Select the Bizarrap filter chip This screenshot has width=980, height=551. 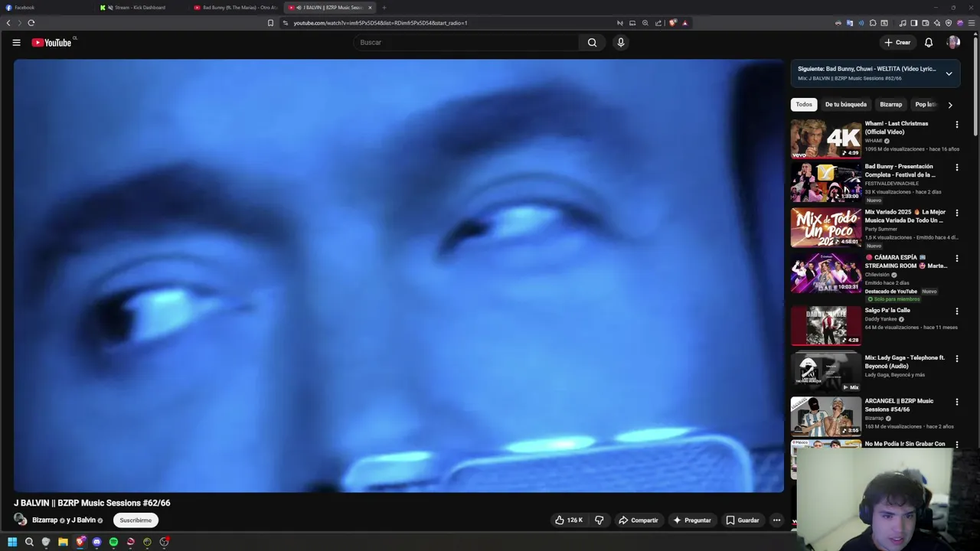[x=891, y=104]
